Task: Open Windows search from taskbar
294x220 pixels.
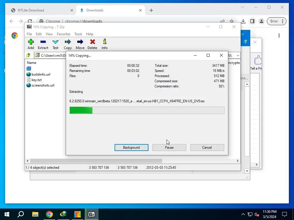Action: tap(21, 214)
